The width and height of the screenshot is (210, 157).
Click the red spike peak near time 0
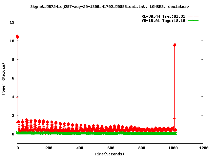(17, 36)
